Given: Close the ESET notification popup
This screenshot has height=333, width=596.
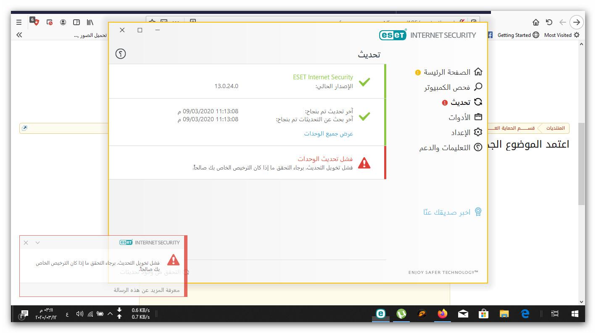Looking at the screenshot, I should pos(26,242).
